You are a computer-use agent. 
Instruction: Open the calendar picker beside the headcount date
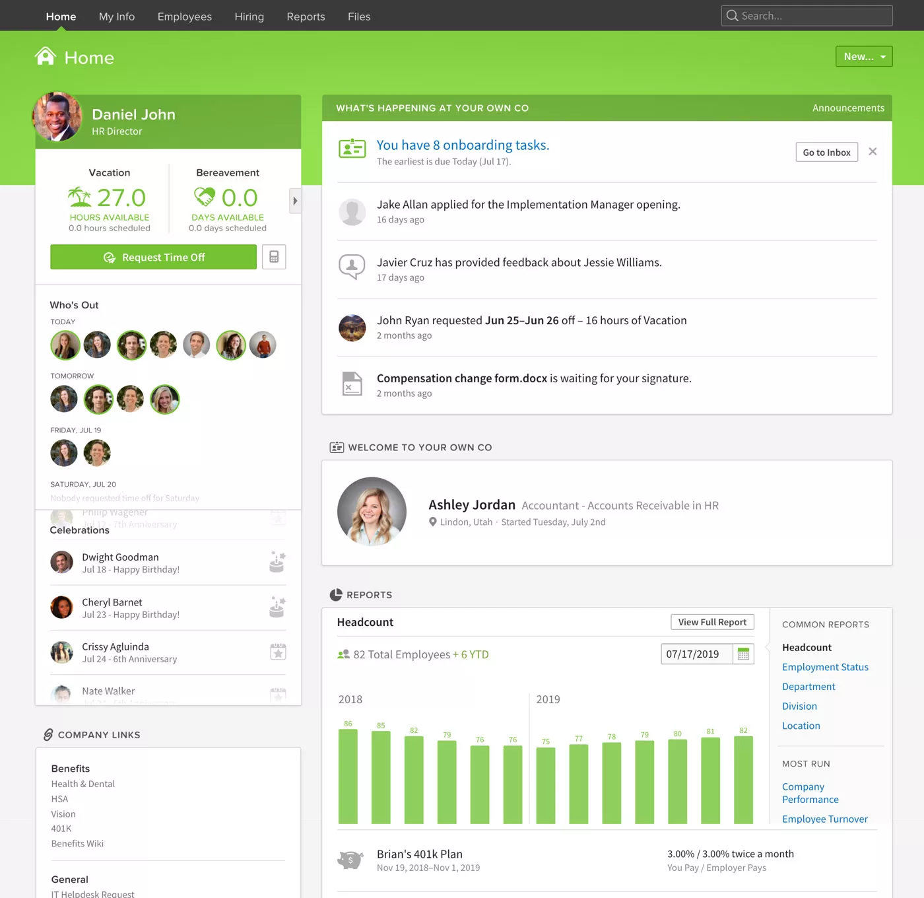(743, 654)
